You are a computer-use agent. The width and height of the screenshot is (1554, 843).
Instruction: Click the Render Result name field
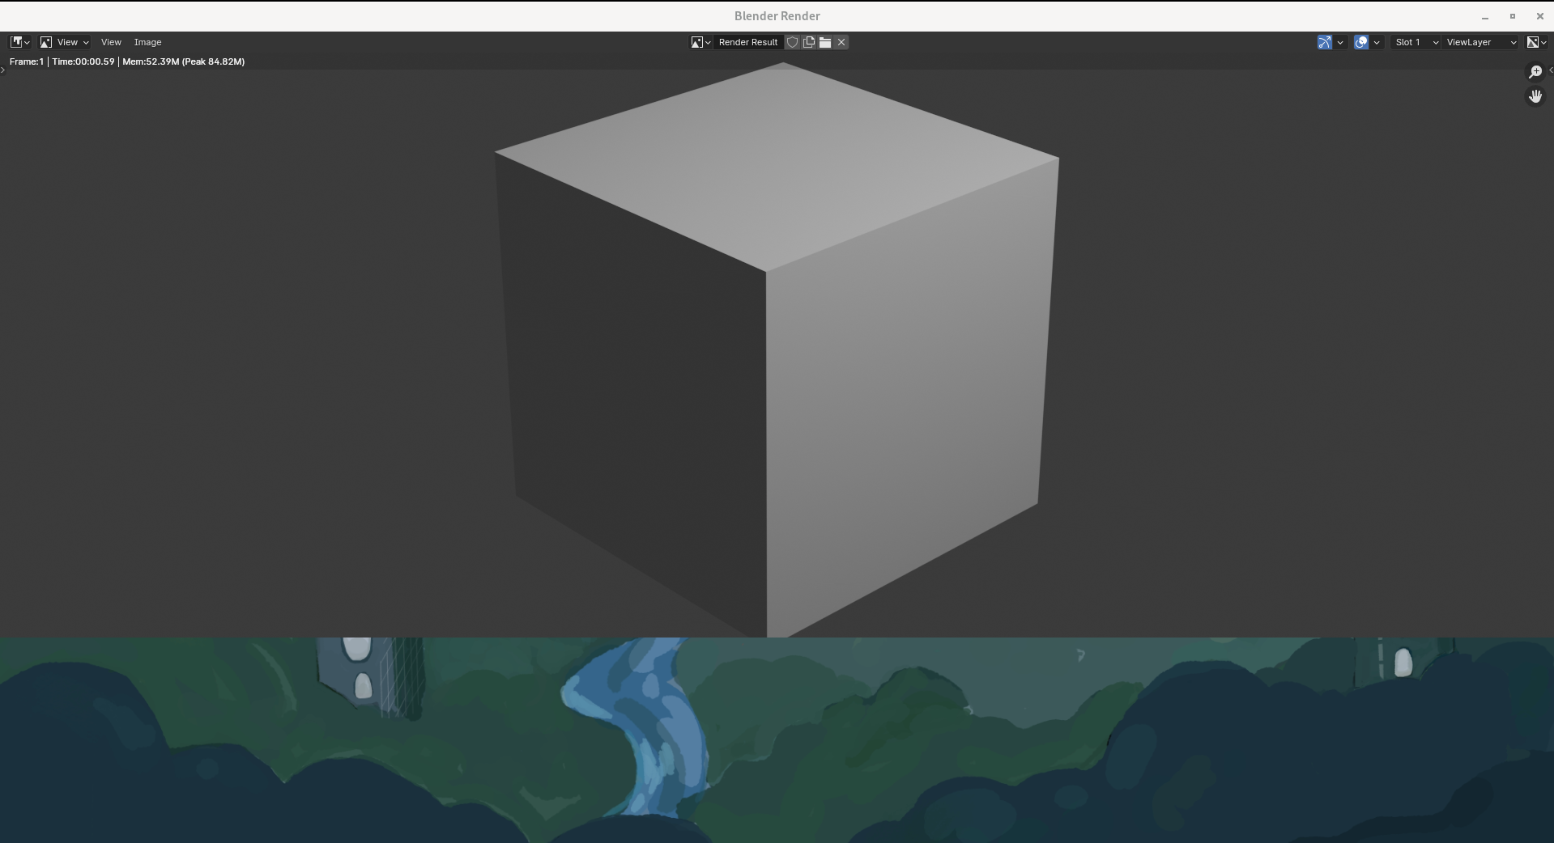pyautogui.click(x=747, y=42)
